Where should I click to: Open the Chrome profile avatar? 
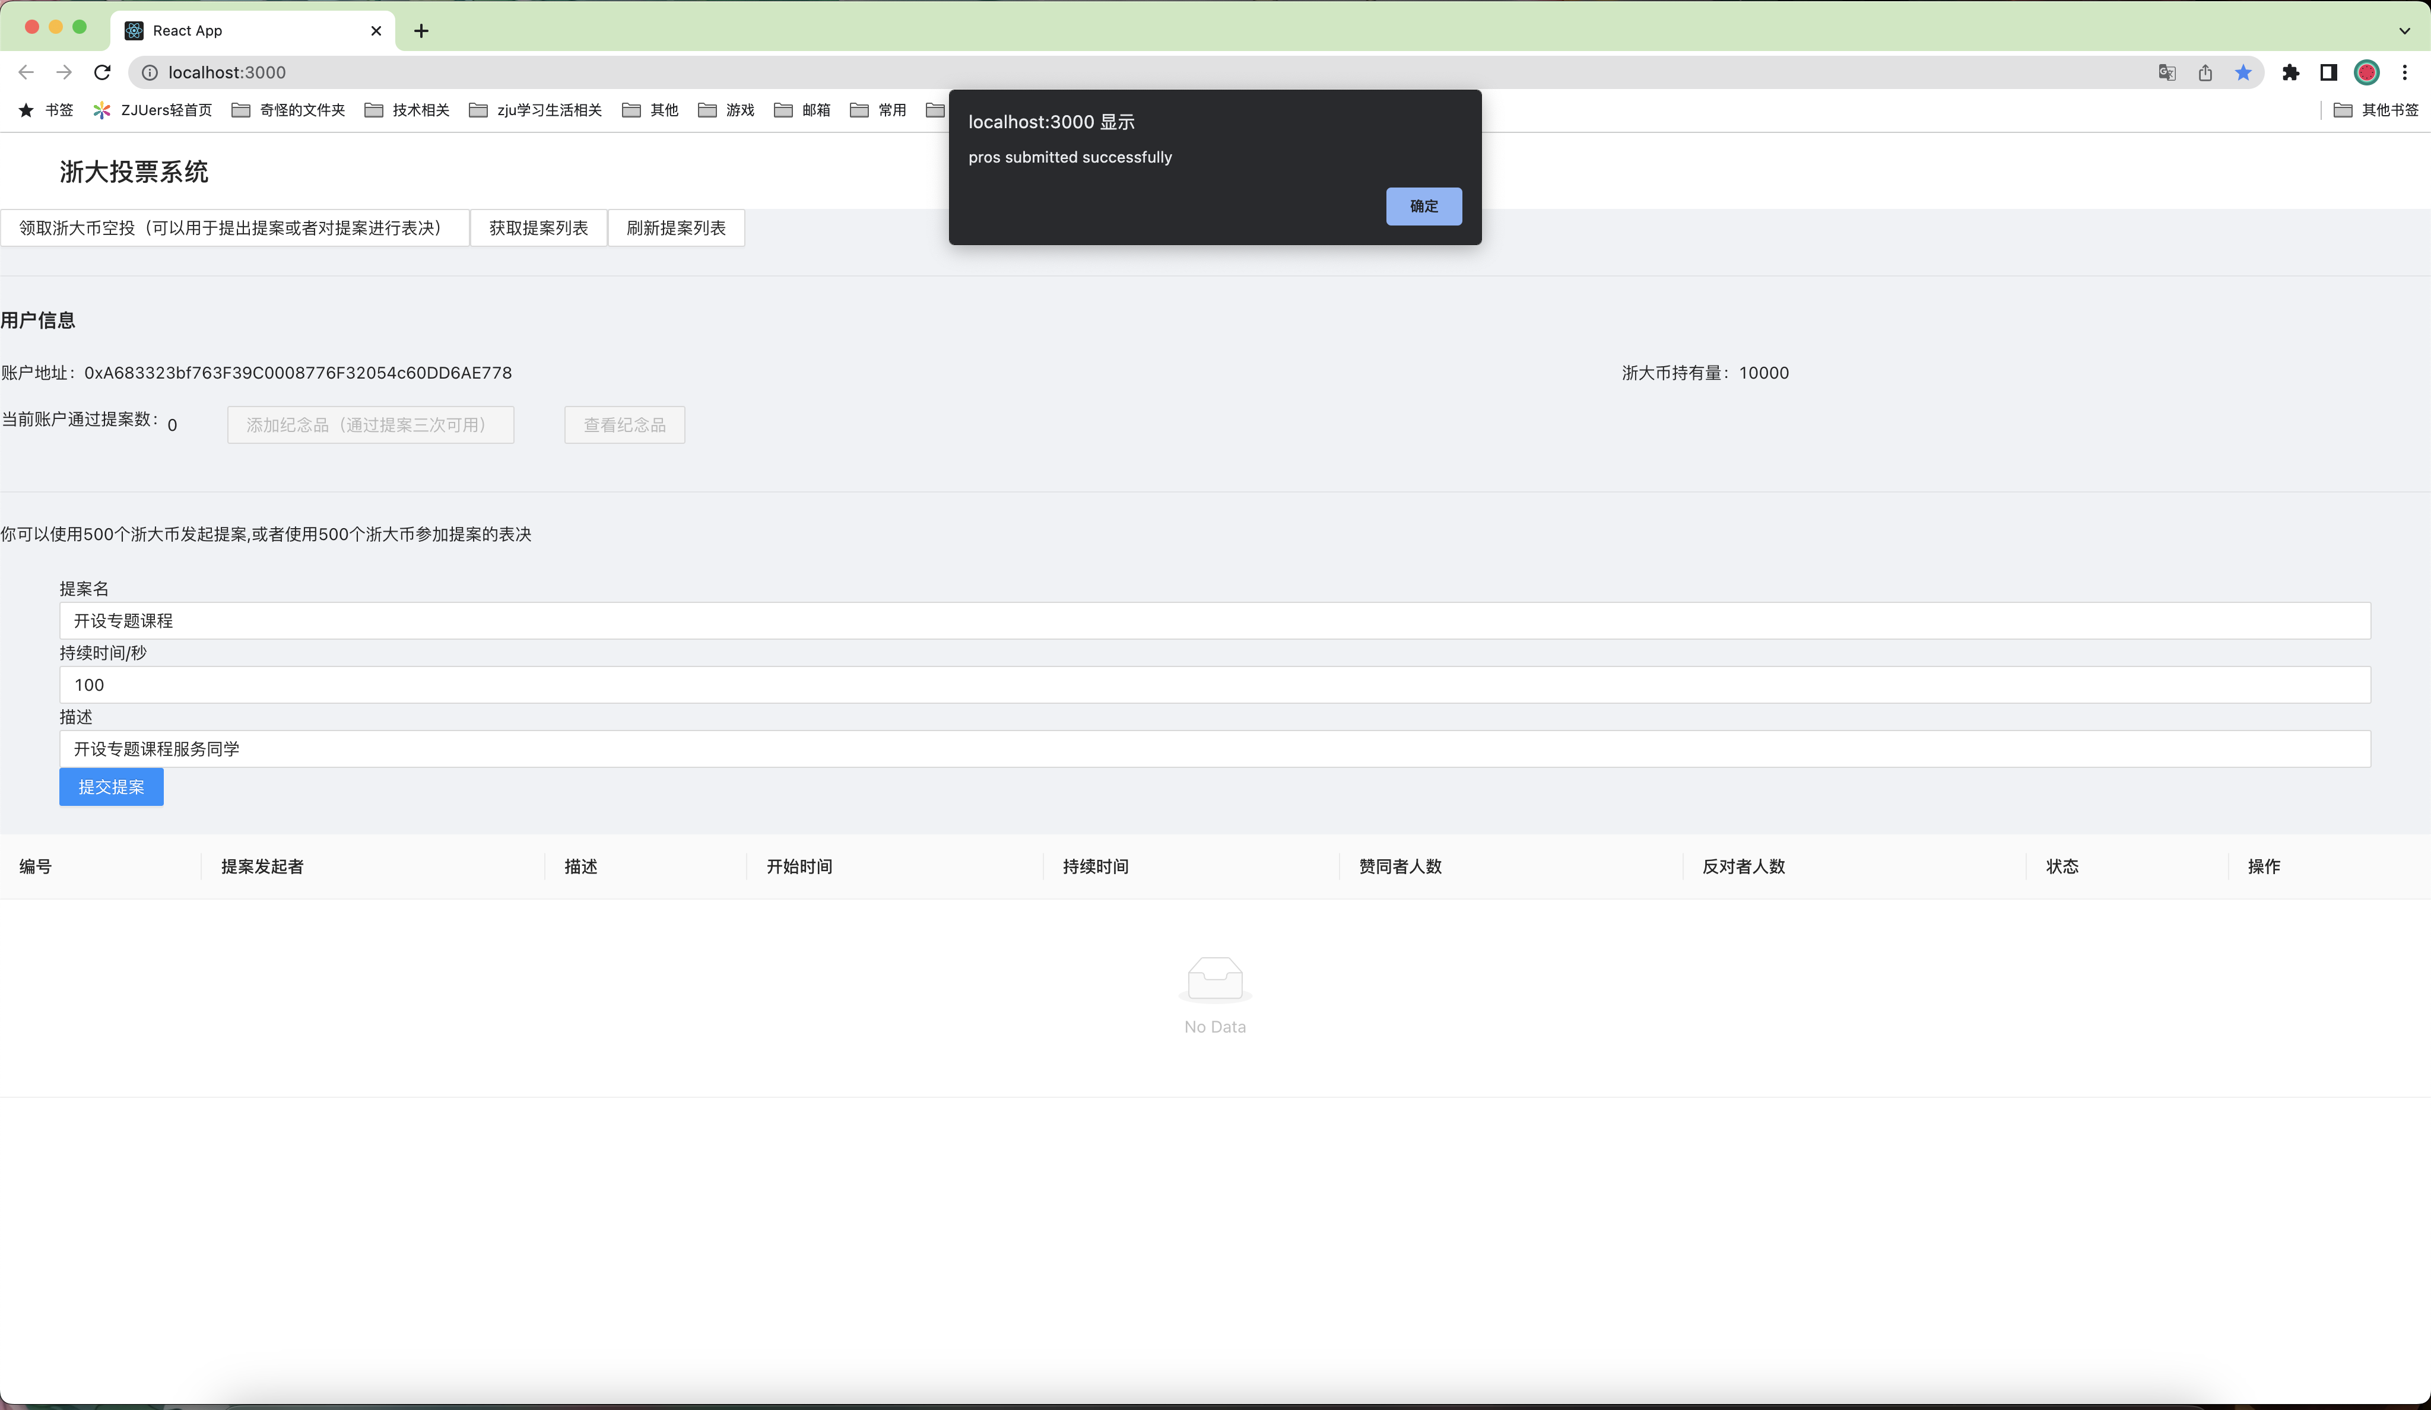click(2366, 72)
